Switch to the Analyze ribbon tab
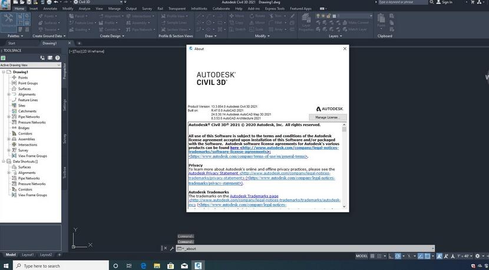The height and width of the screenshot is (270, 489). tap(84, 9)
